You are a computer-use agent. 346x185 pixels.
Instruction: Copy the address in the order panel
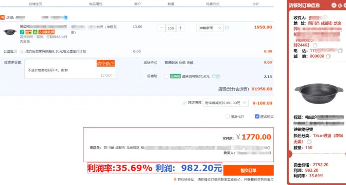tap(315, 45)
